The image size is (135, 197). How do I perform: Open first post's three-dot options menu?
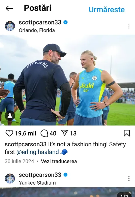tap(129, 26)
